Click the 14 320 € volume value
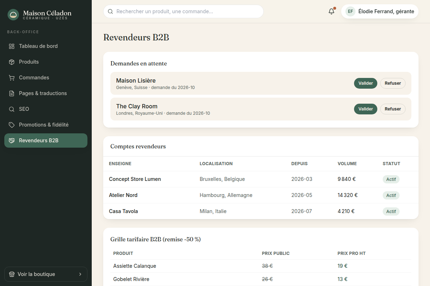This screenshot has height=286, width=430. click(x=348, y=195)
